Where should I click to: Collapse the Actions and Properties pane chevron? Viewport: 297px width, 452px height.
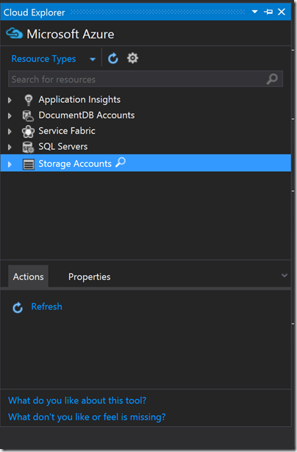[x=285, y=276]
